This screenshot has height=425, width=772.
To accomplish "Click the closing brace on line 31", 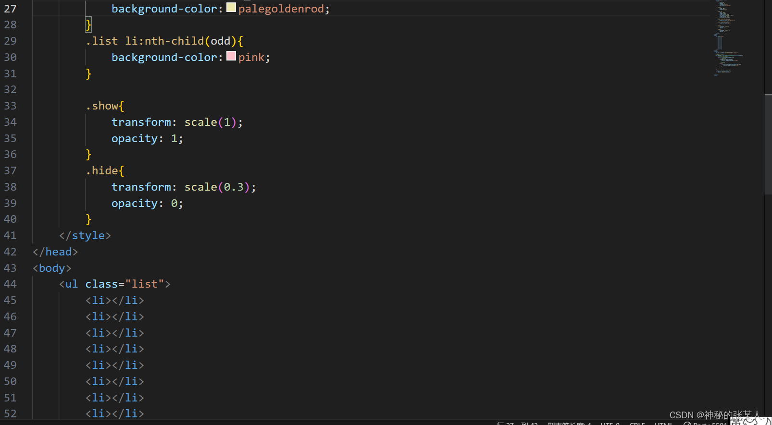I will [x=88, y=73].
